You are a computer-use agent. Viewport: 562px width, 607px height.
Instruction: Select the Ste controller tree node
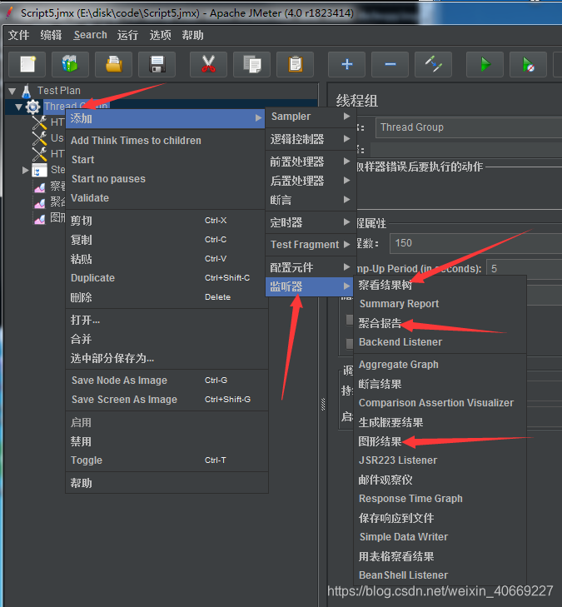point(49,170)
